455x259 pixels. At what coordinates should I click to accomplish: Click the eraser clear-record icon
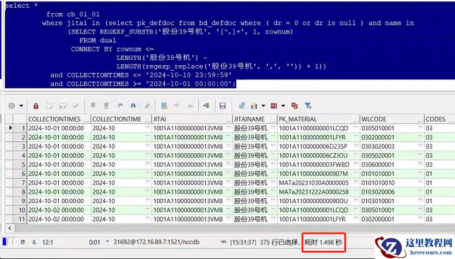(x=147, y=106)
